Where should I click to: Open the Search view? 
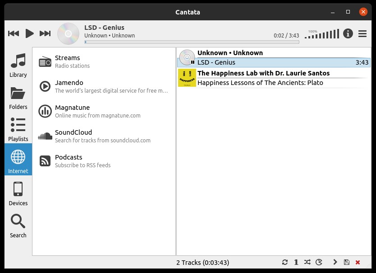click(x=18, y=226)
